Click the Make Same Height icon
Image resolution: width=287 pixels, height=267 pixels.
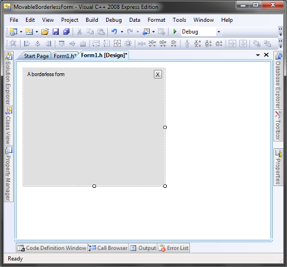(x=106, y=44)
